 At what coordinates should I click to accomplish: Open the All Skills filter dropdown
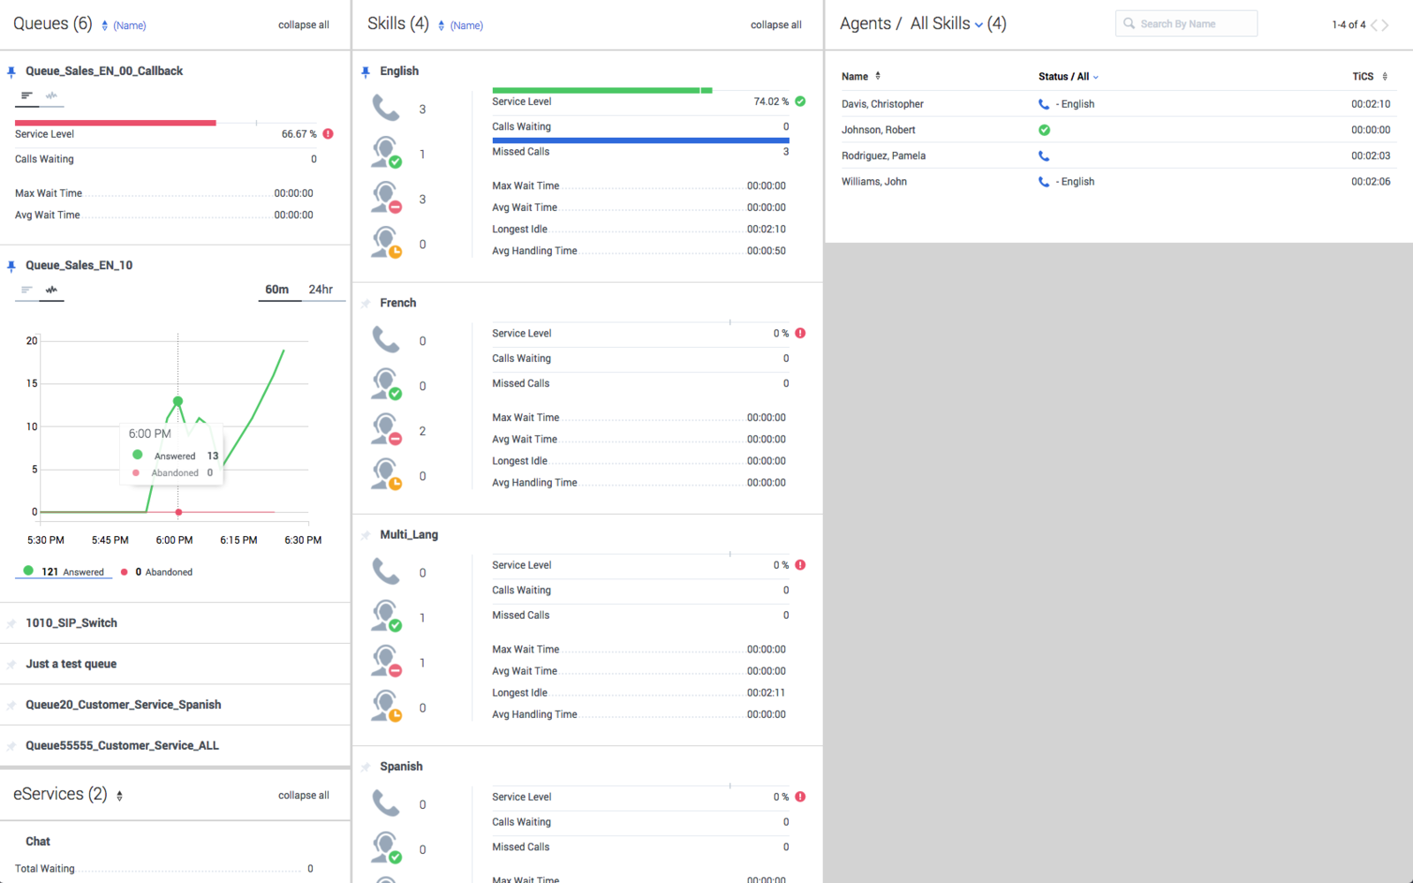point(947,24)
